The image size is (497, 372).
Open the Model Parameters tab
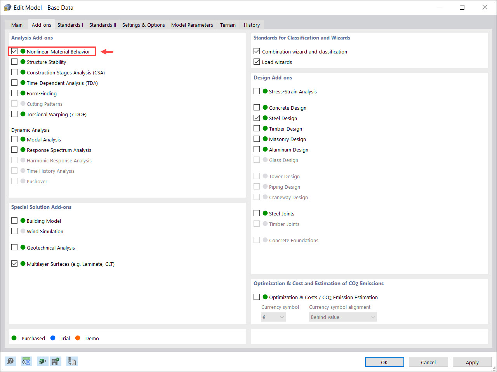(x=192, y=24)
